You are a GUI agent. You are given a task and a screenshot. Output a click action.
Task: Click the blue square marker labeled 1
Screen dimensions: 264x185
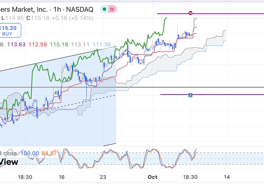pos(190,95)
